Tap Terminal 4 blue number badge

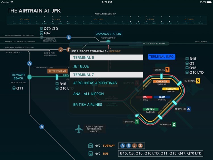[189, 109]
